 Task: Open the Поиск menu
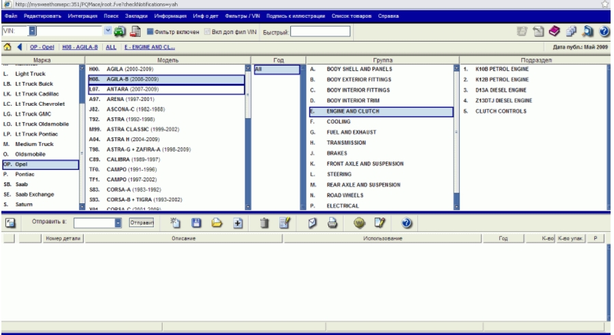[111, 16]
